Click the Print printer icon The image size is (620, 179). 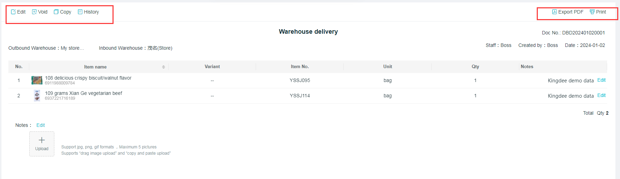point(592,12)
